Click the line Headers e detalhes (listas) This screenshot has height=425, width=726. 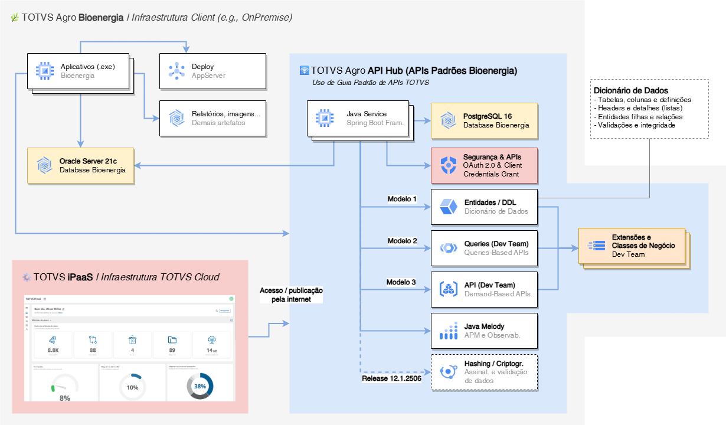click(639, 109)
